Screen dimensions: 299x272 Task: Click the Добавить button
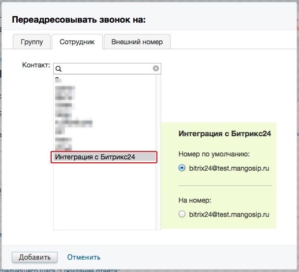click(x=35, y=257)
